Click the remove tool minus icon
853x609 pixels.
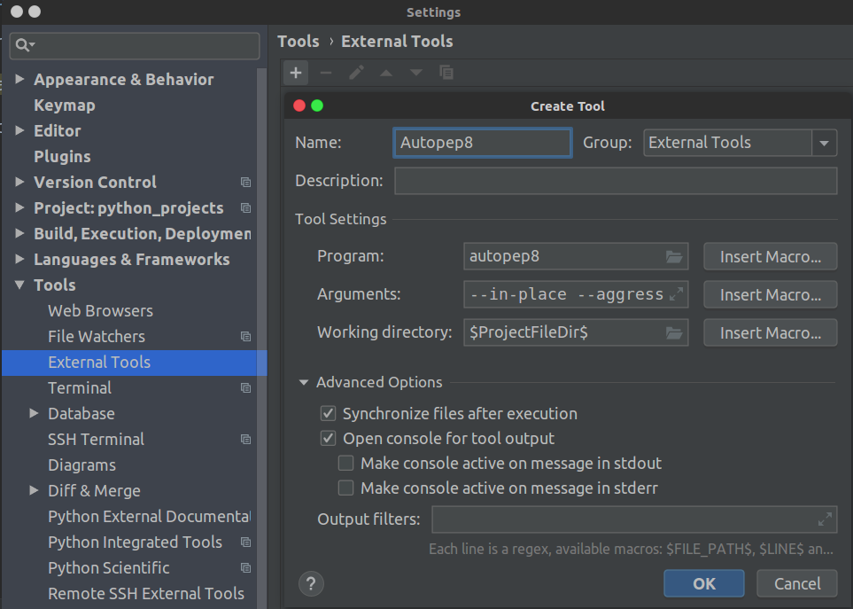point(326,73)
